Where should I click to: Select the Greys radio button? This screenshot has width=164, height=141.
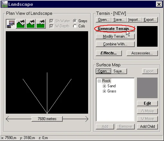75,21
